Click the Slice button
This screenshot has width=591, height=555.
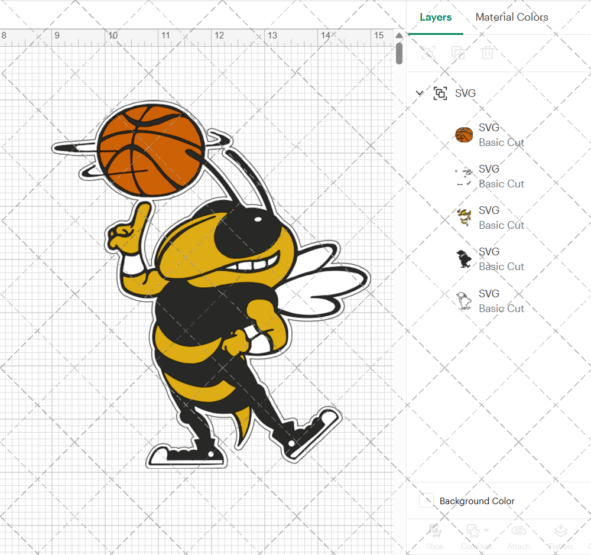click(x=434, y=537)
